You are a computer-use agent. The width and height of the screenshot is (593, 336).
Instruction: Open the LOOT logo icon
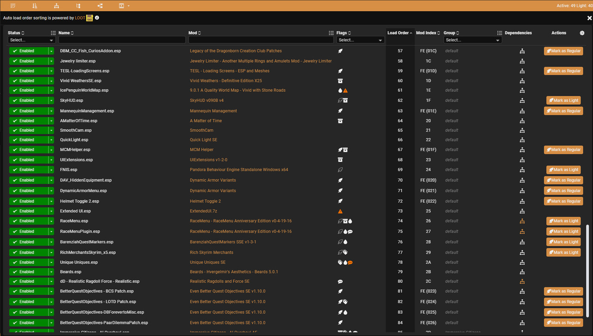90,18
